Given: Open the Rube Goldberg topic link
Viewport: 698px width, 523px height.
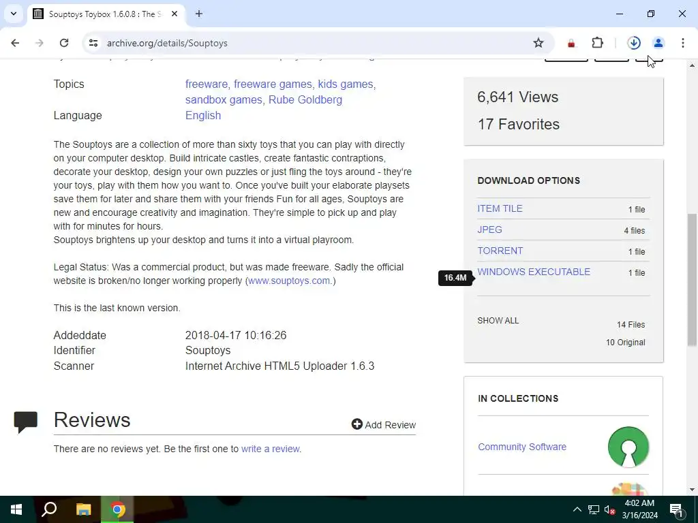Looking at the screenshot, I should [305, 99].
